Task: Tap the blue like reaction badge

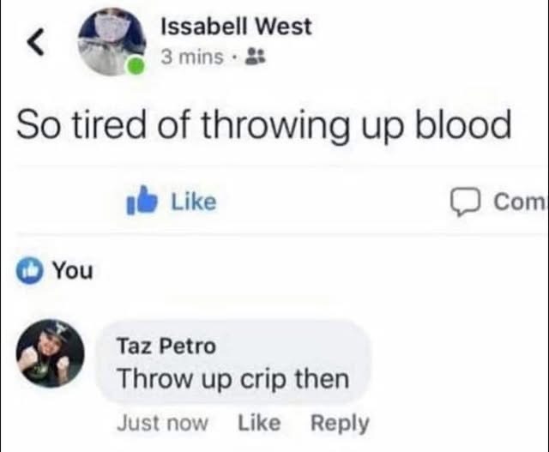Action: [30, 271]
